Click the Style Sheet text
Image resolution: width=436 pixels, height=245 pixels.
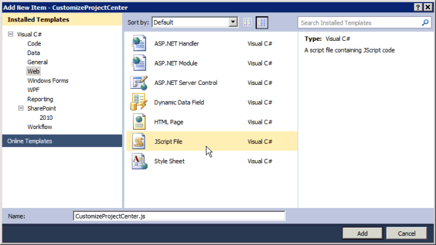tap(169, 161)
